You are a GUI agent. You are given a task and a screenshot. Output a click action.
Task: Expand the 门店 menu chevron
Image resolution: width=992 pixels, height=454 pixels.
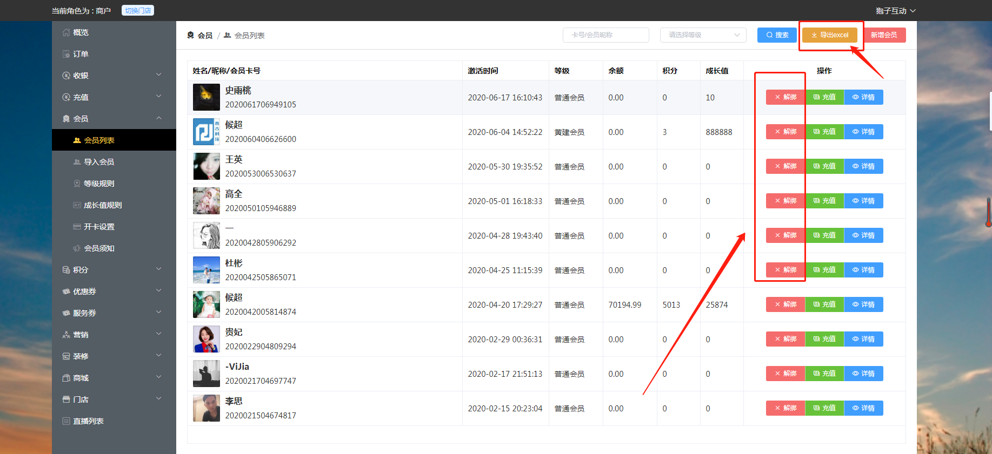(159, 398)
